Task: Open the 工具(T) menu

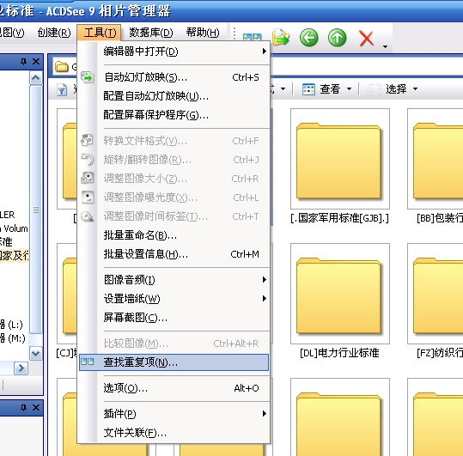Action: click(100, 33)
